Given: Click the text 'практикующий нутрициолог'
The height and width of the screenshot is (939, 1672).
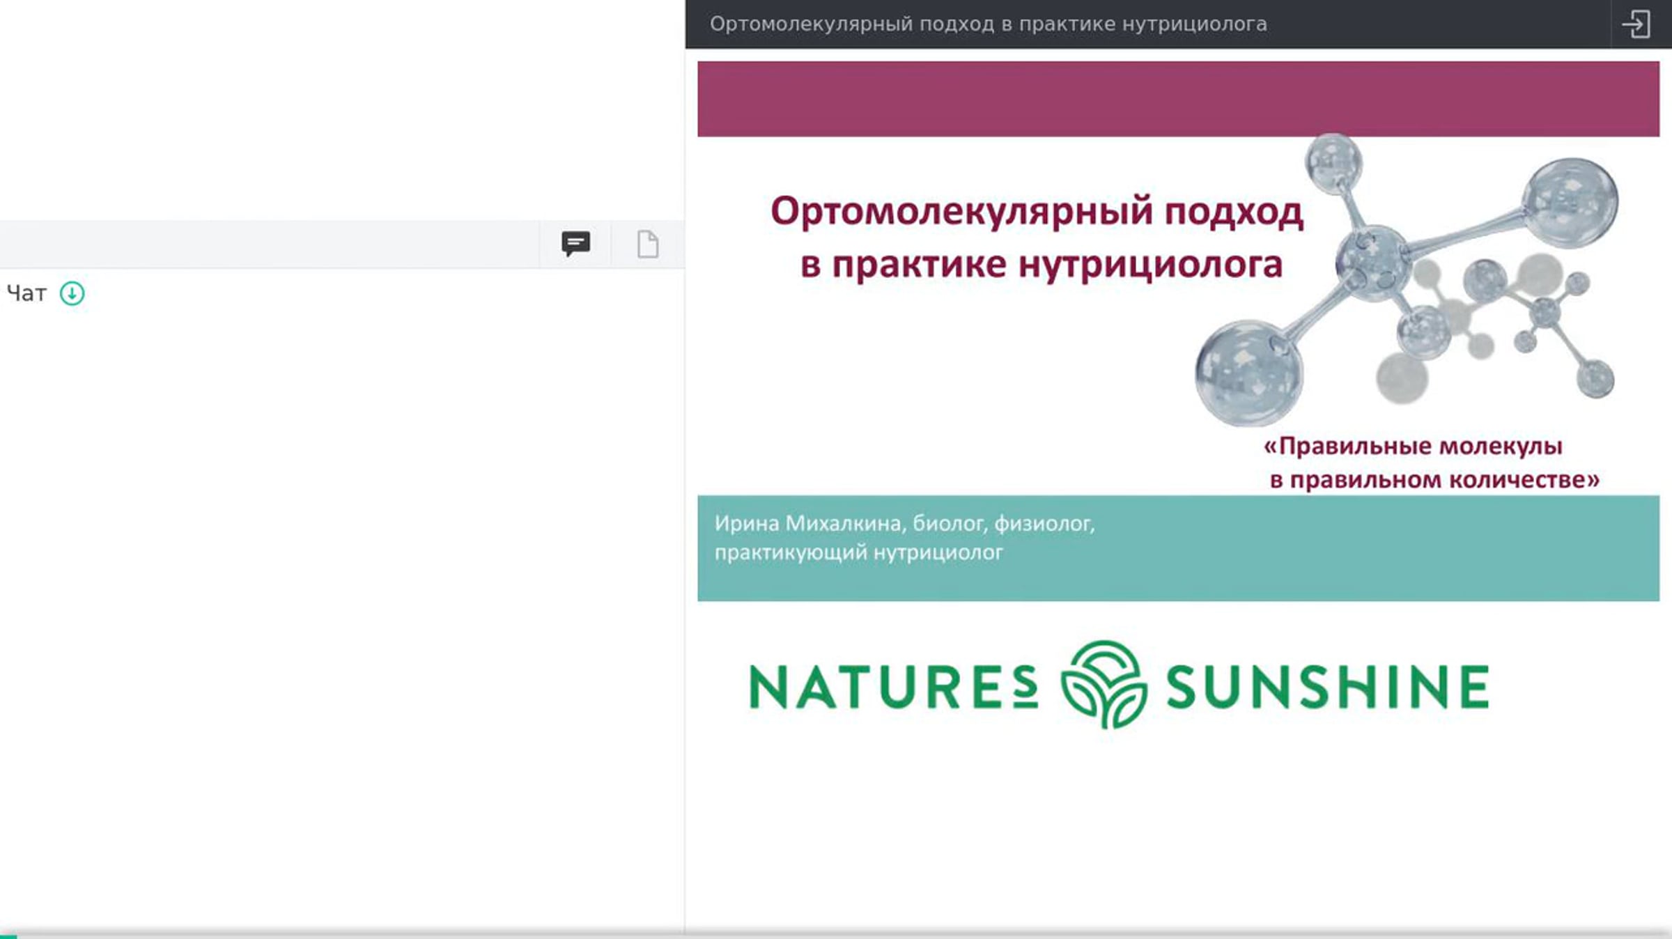Looking at the screenshot, I should point(858,552).
